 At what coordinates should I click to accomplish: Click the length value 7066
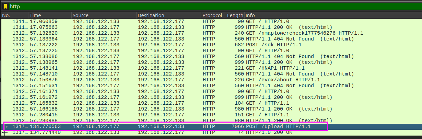point(238,127)
